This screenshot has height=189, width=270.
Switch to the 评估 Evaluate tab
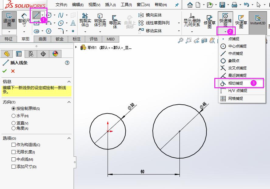pyautogui.click(x=93, y=39)
